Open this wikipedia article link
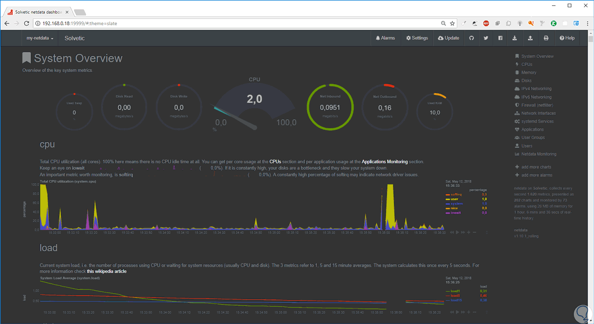 click(107, 272)
